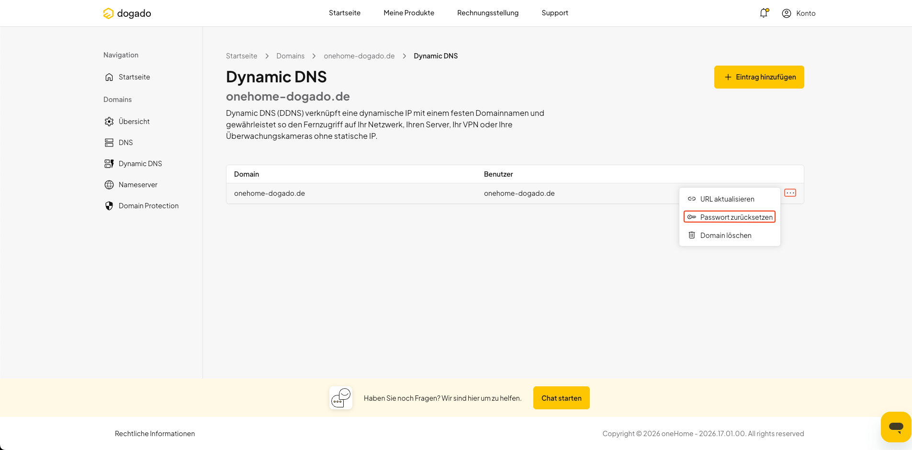Select URL aktualisieren from the menu
912x450 pixels.
pyautogui.click(x=730, y=199)
